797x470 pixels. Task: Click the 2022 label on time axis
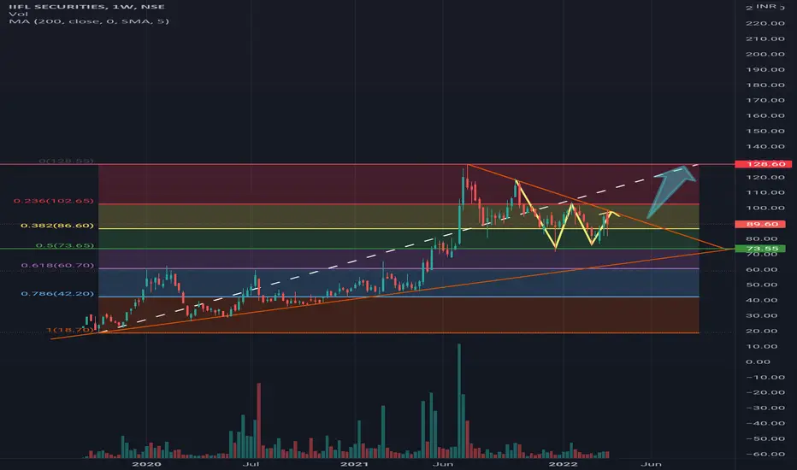click(564, 464)
